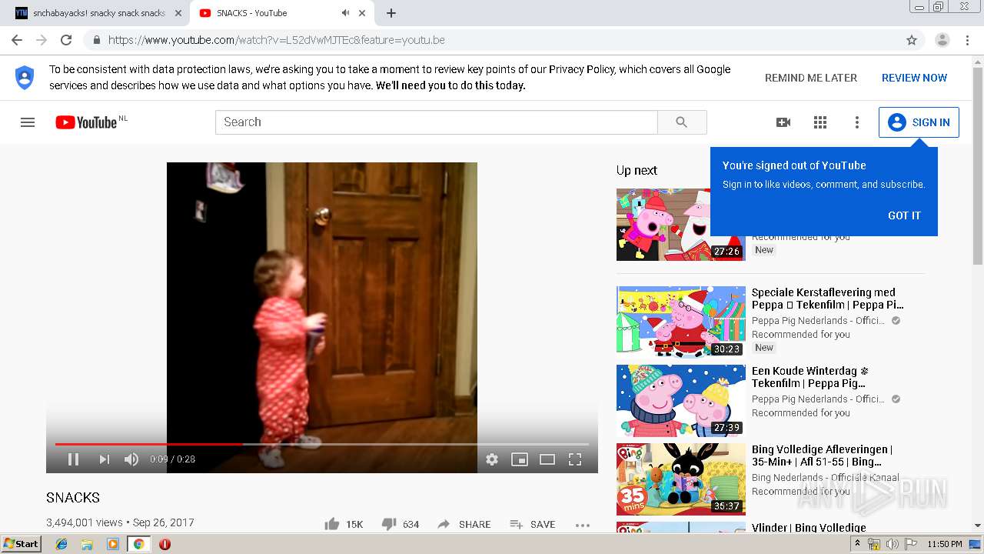The width and height of the screenshot is (984, 554).
Task: Open Een Koude Winterdag video title
Action: tap(809, 377)
